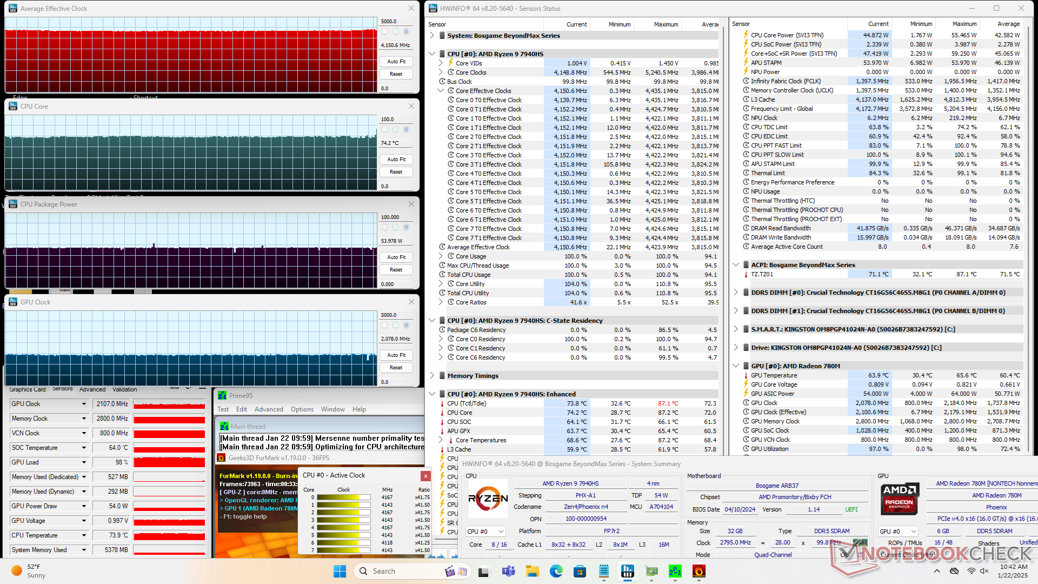Image resolution: width=1038 pixels, height=584 pixels.
Task: Expand the Core VIDs row
Action: [x=441, y=63]
